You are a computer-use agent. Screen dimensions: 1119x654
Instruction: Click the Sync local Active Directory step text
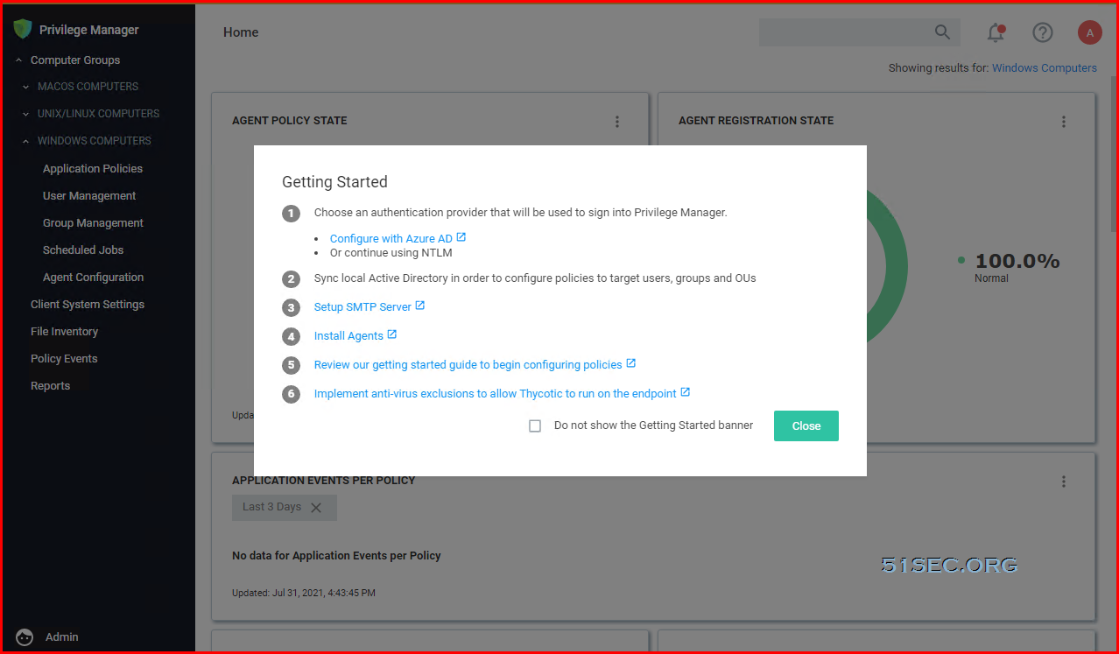[x=535, y=278]
